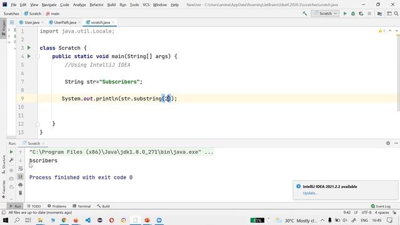Open the Project tool window side tab
400x225 pixels.
point(3,28)
